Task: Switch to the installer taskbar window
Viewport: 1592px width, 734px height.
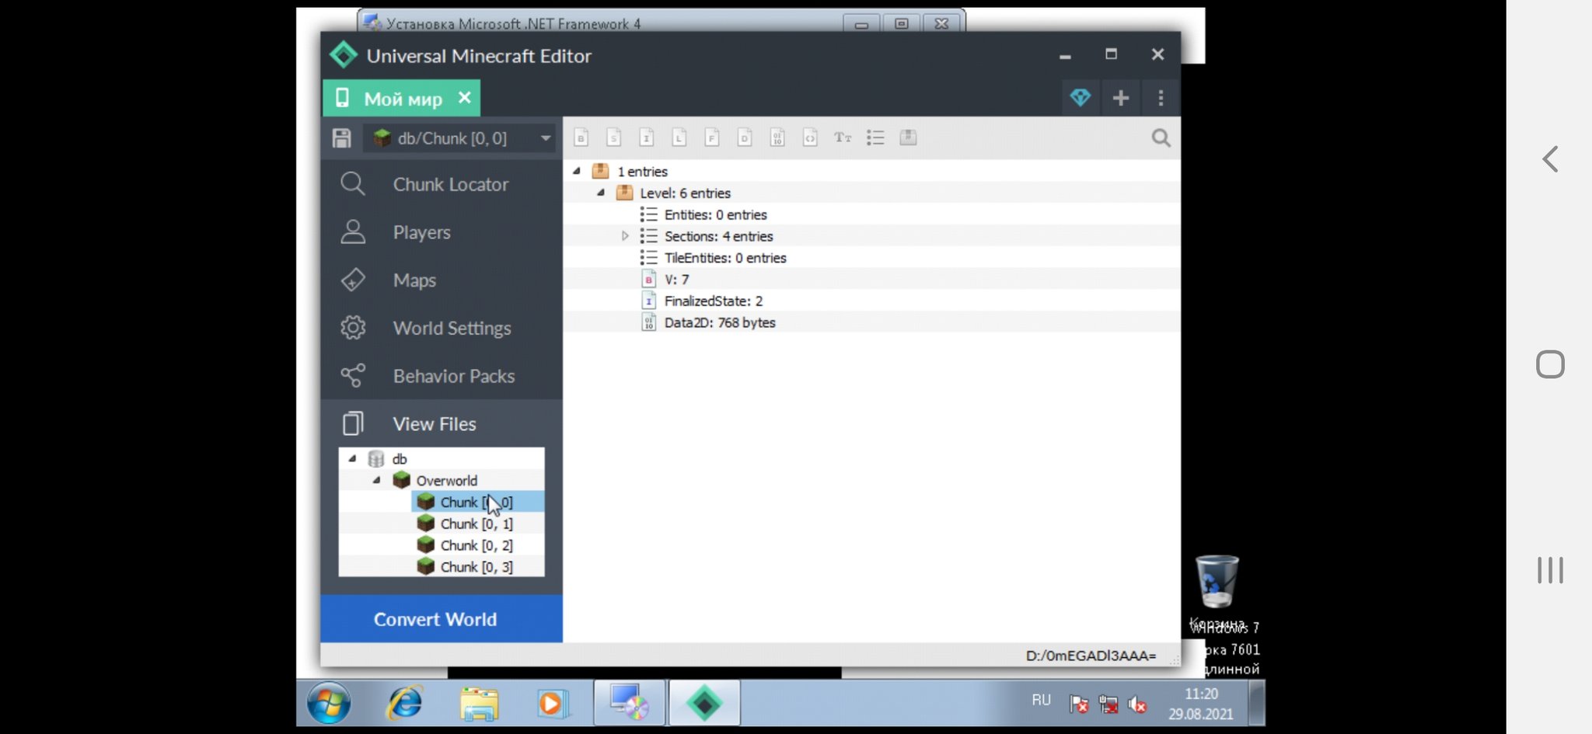Action: (630, 703)
